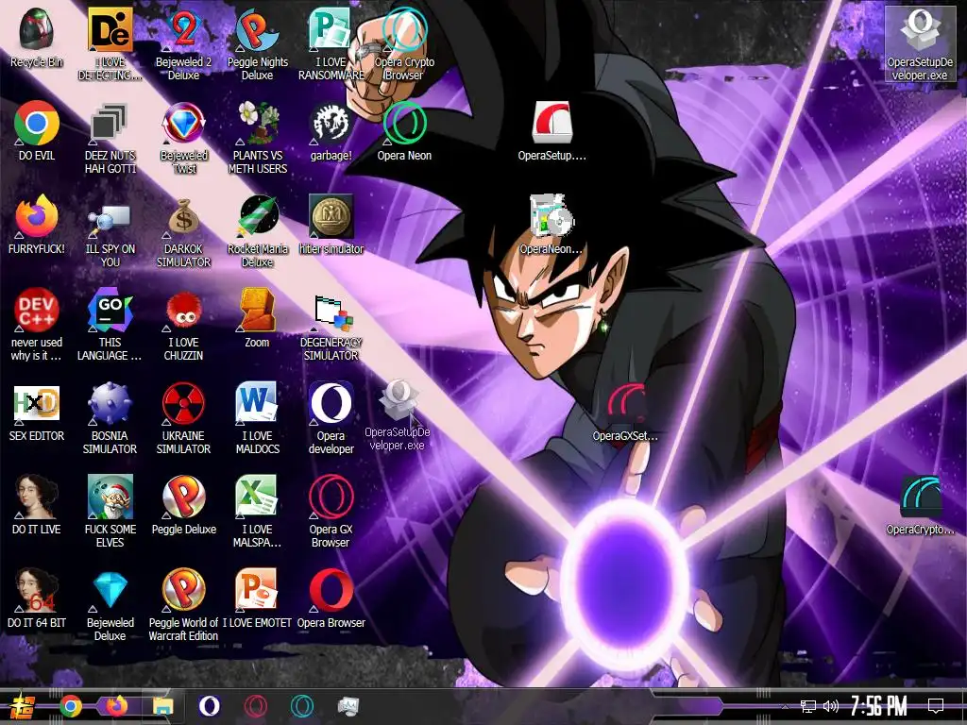Viewport: 967px width, 725px height.
Task: Launch Chrome from the taskbar
Action: click(70, 706)
